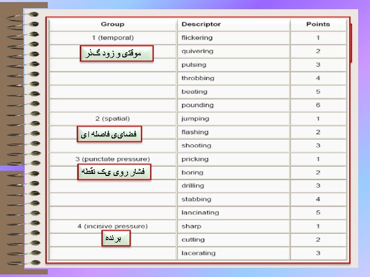Select the "lacerating" descriptor
The height and width of the screenshot is (277, 370).
coord(198,253)
